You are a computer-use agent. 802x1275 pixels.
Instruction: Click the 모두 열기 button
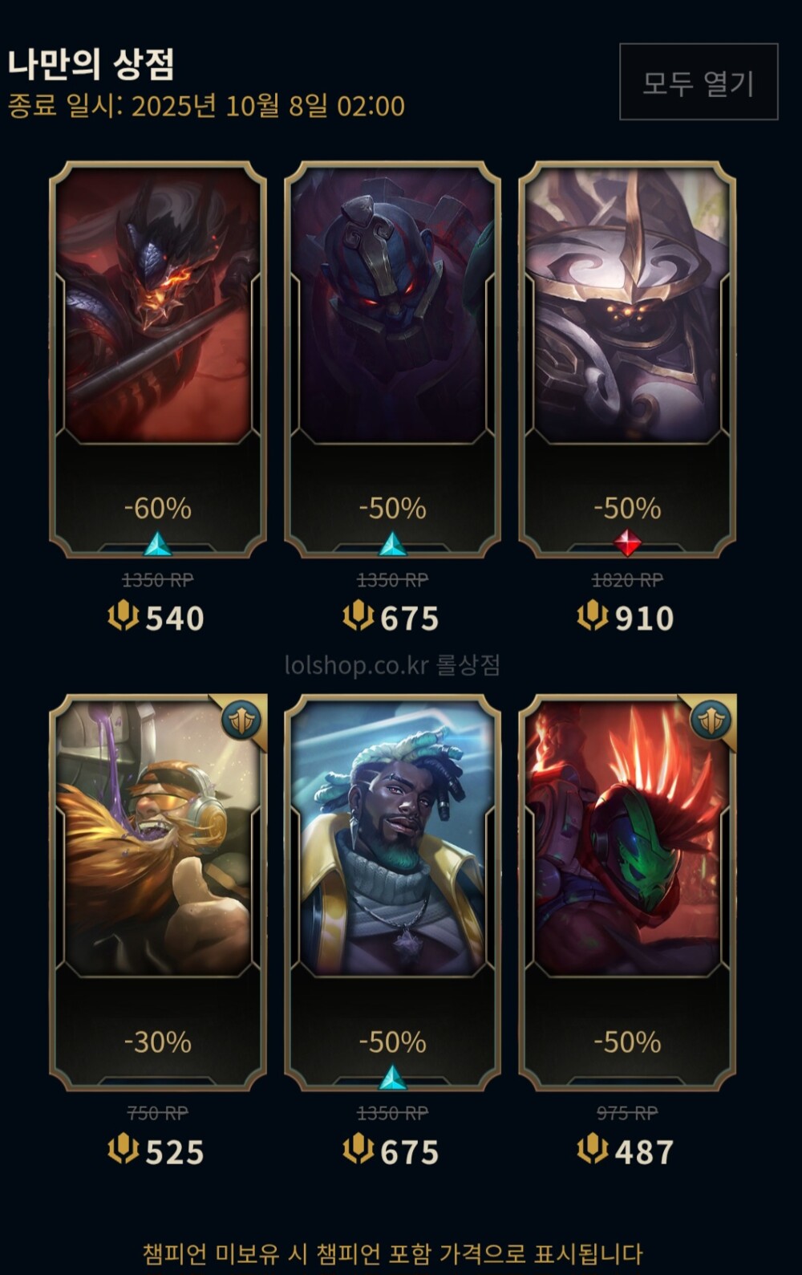699,82
